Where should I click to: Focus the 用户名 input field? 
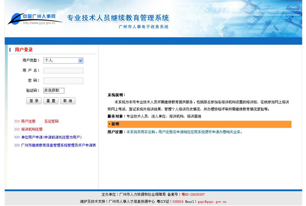pos(63,70)
